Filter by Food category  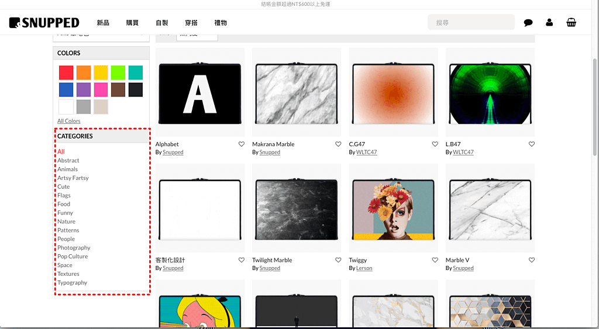64,204
